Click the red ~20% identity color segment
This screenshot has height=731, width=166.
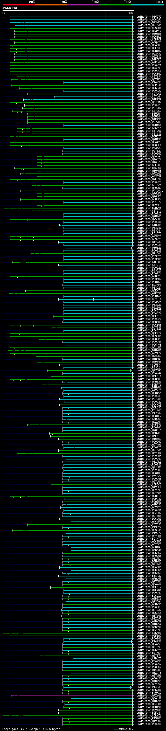point(18,5)
